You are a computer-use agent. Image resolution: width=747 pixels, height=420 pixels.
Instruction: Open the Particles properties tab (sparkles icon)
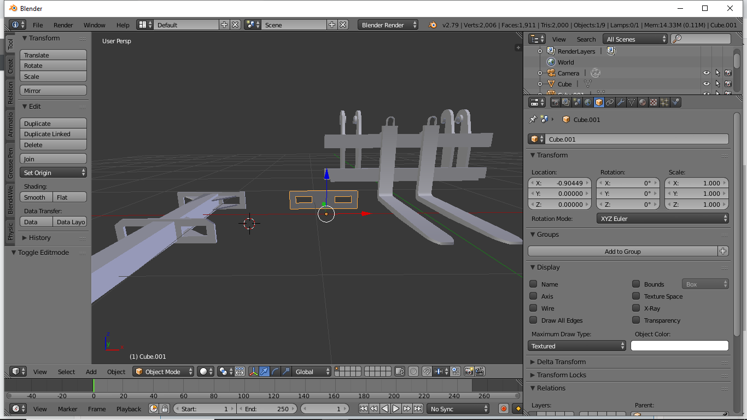[664, 102]
